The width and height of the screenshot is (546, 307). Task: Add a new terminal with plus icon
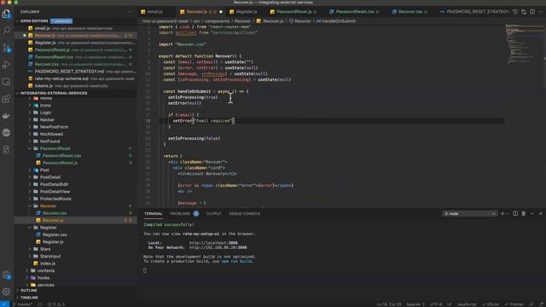pyautogui.click(x=502, y=214)
